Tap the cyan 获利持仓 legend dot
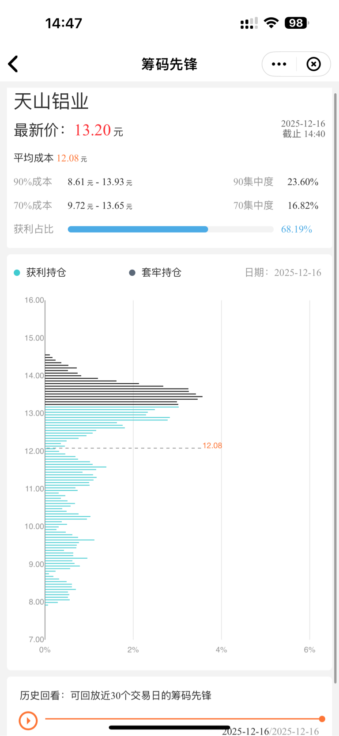This screenshot has height=736, width=339. pyautogui.click(x=17, y=273)
